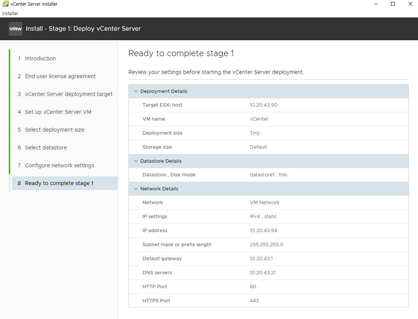Screen dimensions: 418x319
Task: Click the IP address value 10.20.43.94
Action: (x=263, y=231)
